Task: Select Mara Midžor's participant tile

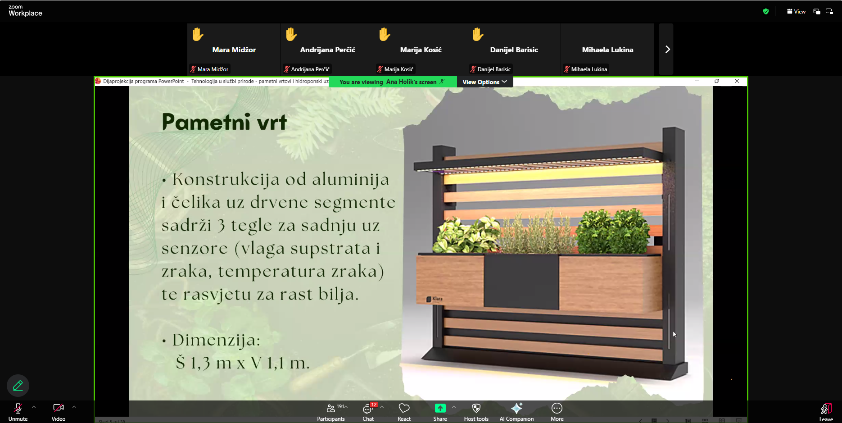Action: click(234, 50)
